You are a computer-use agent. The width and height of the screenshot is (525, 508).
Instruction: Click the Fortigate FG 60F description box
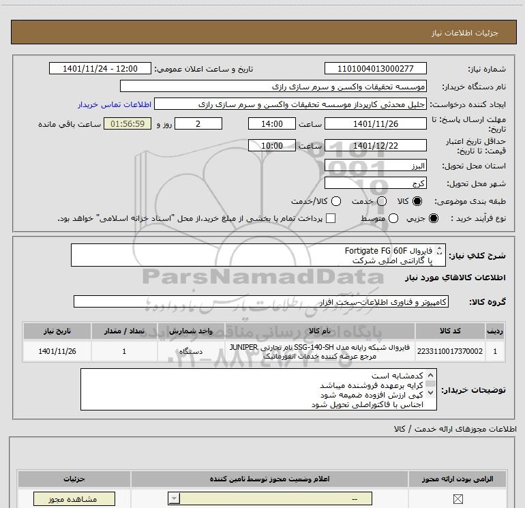point(258,255)
